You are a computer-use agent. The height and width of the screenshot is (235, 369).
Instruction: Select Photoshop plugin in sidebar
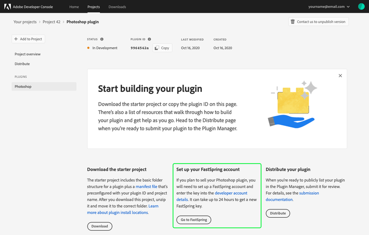[x=23, y=87]
